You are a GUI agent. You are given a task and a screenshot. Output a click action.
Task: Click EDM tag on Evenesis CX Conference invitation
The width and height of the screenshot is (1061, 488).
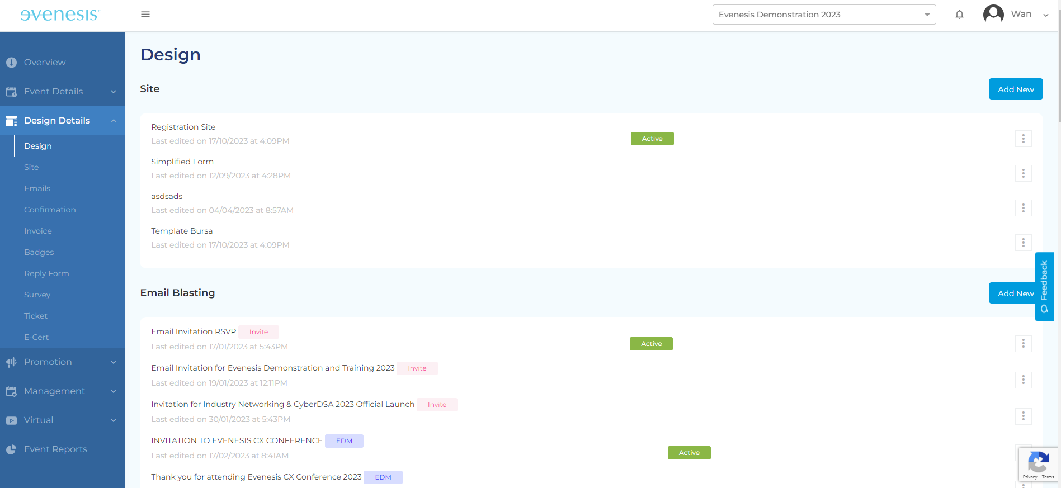pos(344,441)
